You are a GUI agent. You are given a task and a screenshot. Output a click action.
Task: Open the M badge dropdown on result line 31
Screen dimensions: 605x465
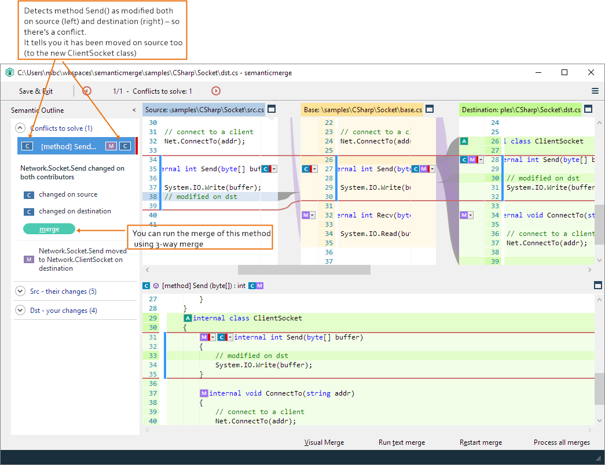(x=212, y=337)
